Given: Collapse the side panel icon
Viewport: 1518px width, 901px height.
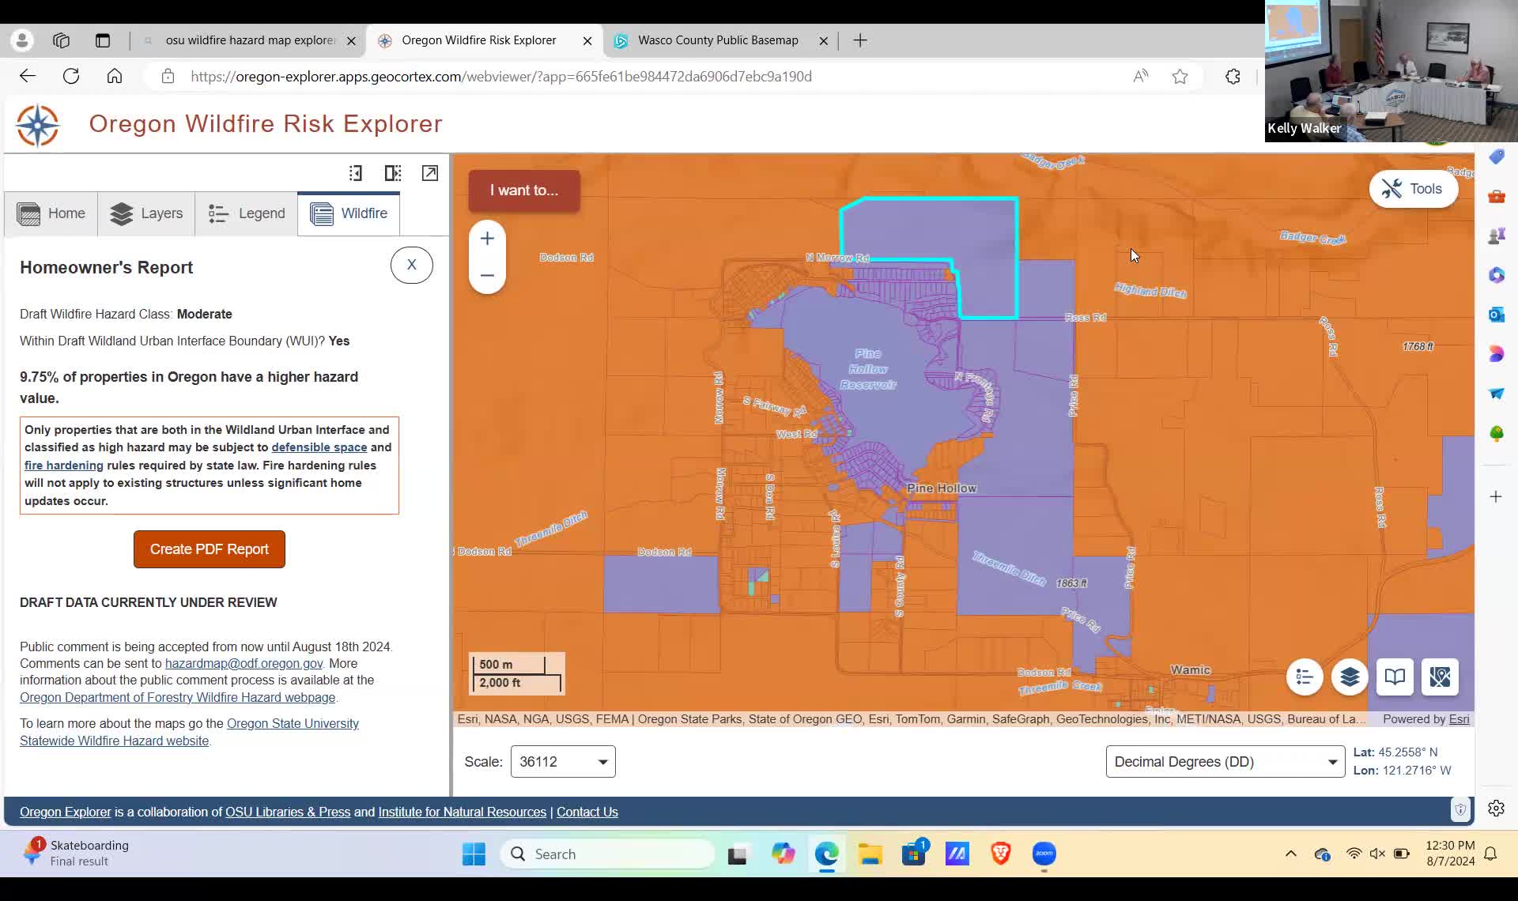Looking at the screenshot, I should pyautogui.click(x=356, y=173).
